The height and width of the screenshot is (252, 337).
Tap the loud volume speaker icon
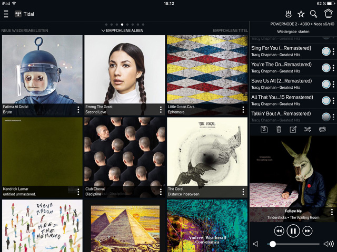click(329, 244)
